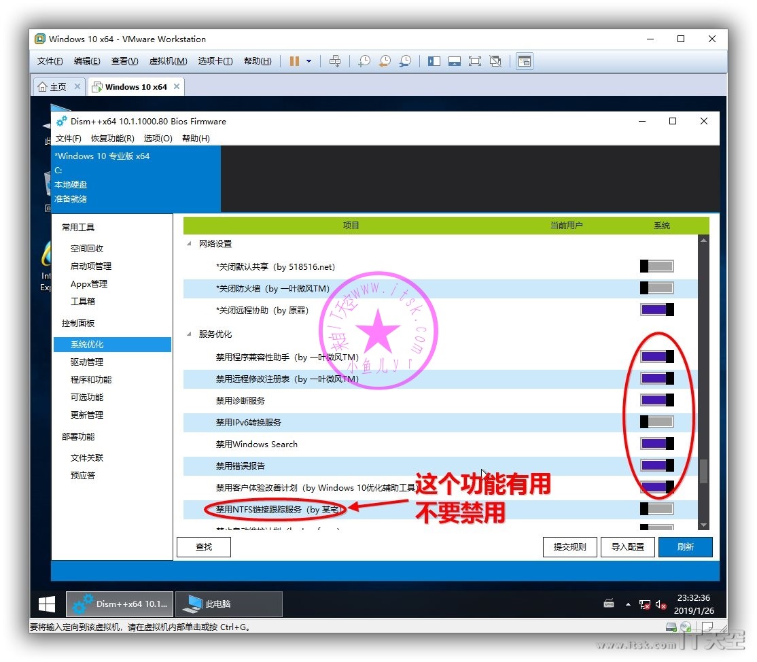This screenshot has width=757, height=662.
Task: Collapse the 服务优化 group
Action: pyautogui.click(x=189, y=334)
